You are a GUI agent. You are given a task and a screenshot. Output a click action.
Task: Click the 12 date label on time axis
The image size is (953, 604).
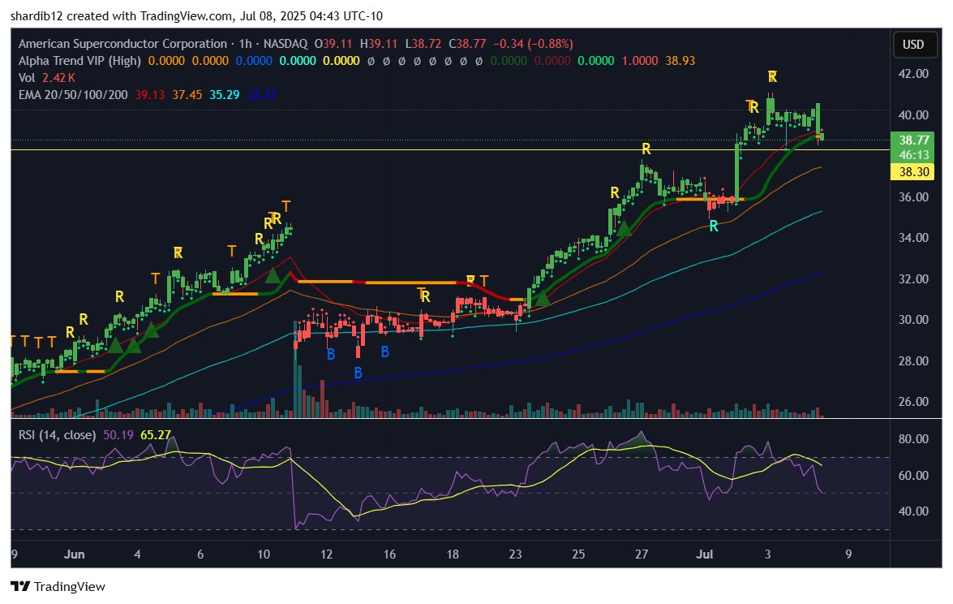click(x=326, y=554)
